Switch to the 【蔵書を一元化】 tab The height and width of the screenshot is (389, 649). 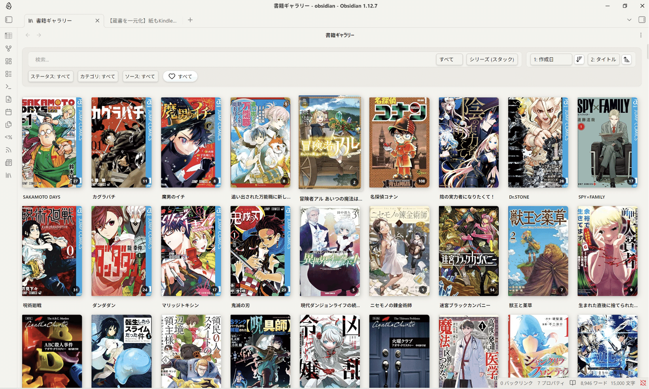click(x=143, y=21)
